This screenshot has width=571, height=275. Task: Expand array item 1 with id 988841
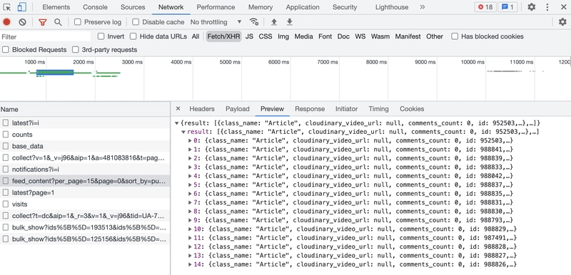point(190,150)
